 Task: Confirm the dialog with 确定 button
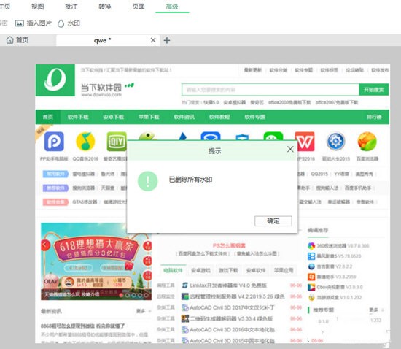273,221
